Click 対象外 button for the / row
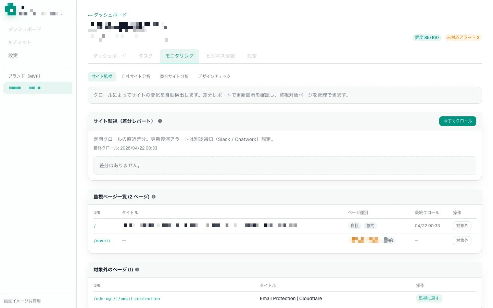493x308 pixels. click(462, 226)
